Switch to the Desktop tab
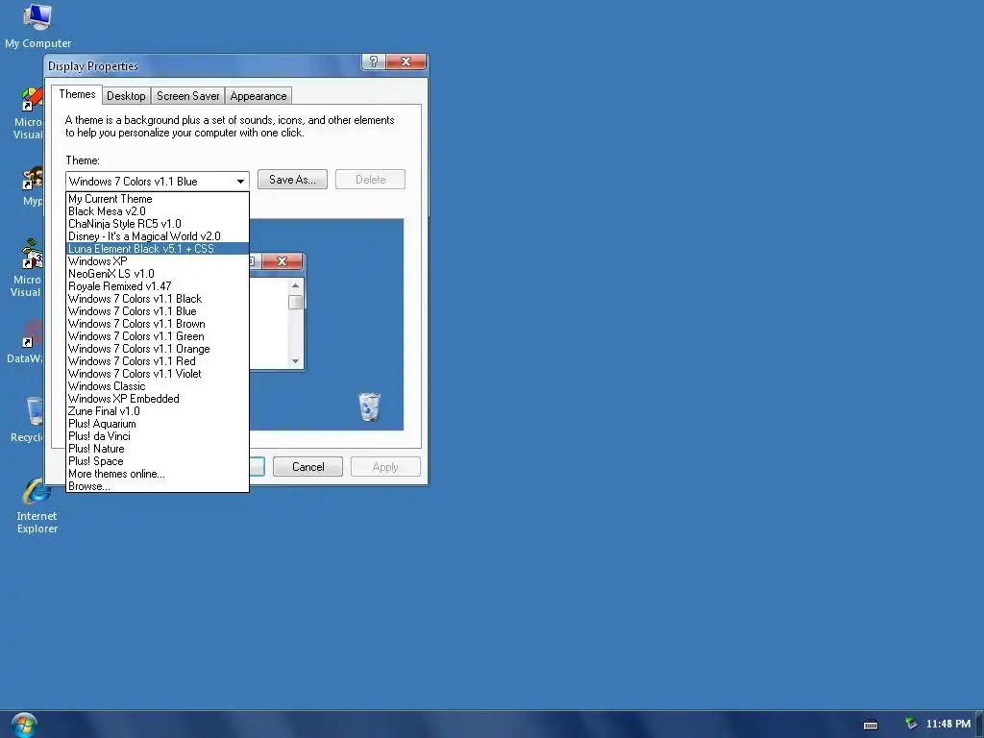Viewport: 984px width, 738px height. click(126, 96)
